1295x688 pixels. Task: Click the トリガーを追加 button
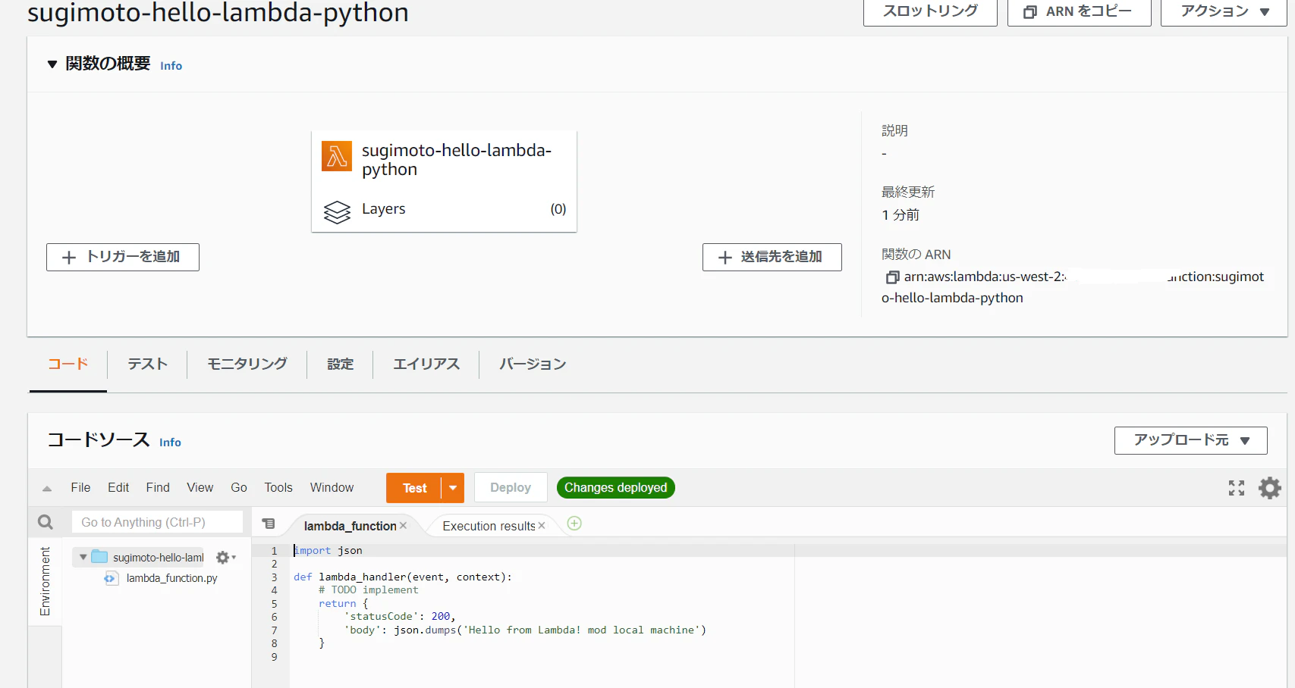(123, 257)
